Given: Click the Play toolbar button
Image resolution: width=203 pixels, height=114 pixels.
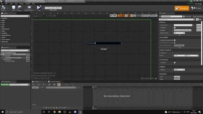Looking at the screenshot, I should 39,8.
